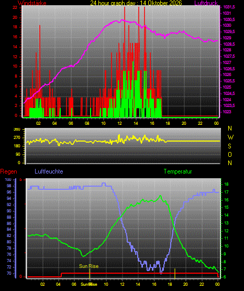Select the 1025,5 pressure axis value
Screen dimensions: 244x291
tap(229, 81)
